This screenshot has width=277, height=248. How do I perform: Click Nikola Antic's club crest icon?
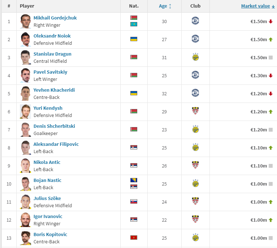[x=195, y=165]
